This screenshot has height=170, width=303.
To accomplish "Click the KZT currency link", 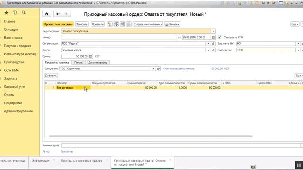I will (x=97, y=56).
